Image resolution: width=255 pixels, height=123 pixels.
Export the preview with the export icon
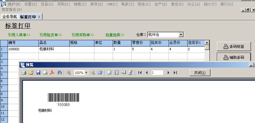[45, 72]
